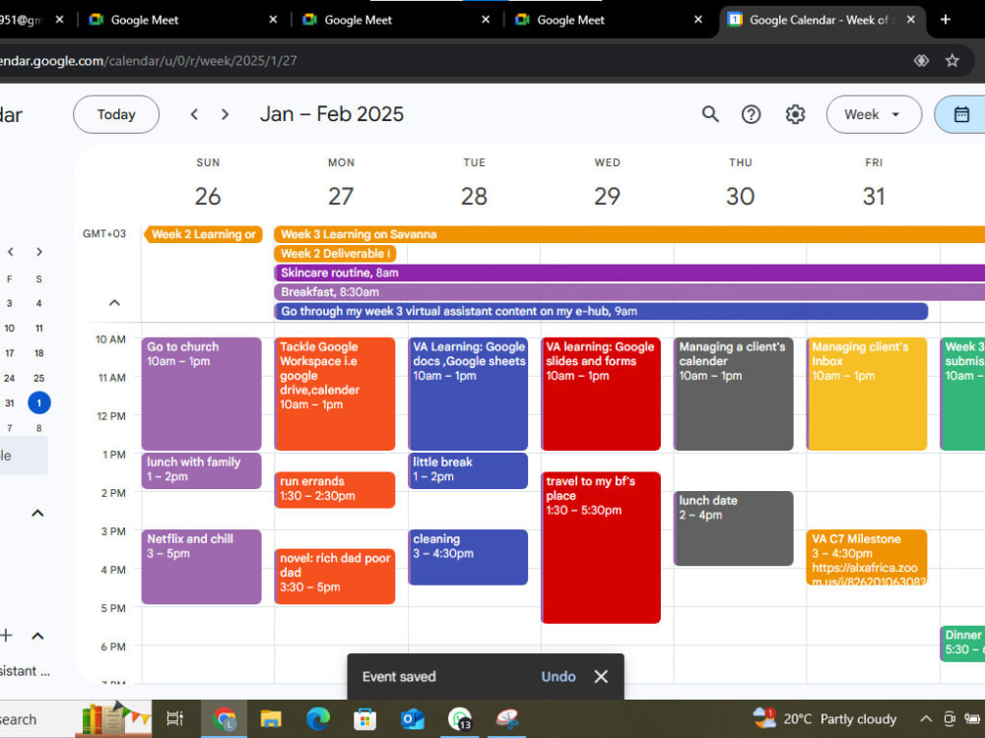Open Task View on the taskbar
This screenshot has height=738, width=985.
pyautogui.click(x=174, y=719)
